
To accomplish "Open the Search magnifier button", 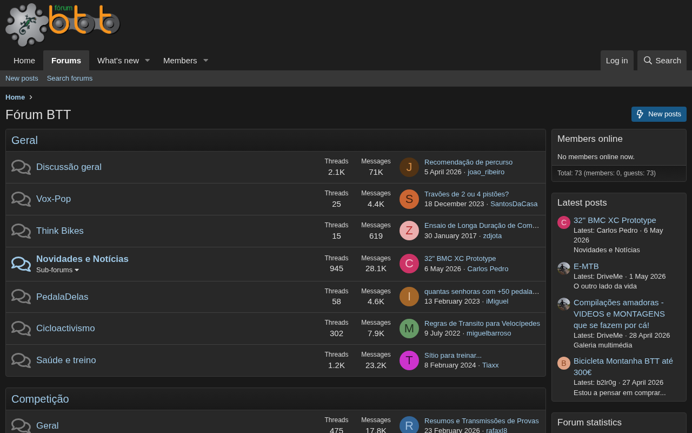I will click(x=662, y=61).
